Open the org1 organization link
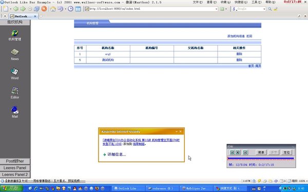Image resolution: width=308 pixels, height=192 pixels. [x=108, y=54]
